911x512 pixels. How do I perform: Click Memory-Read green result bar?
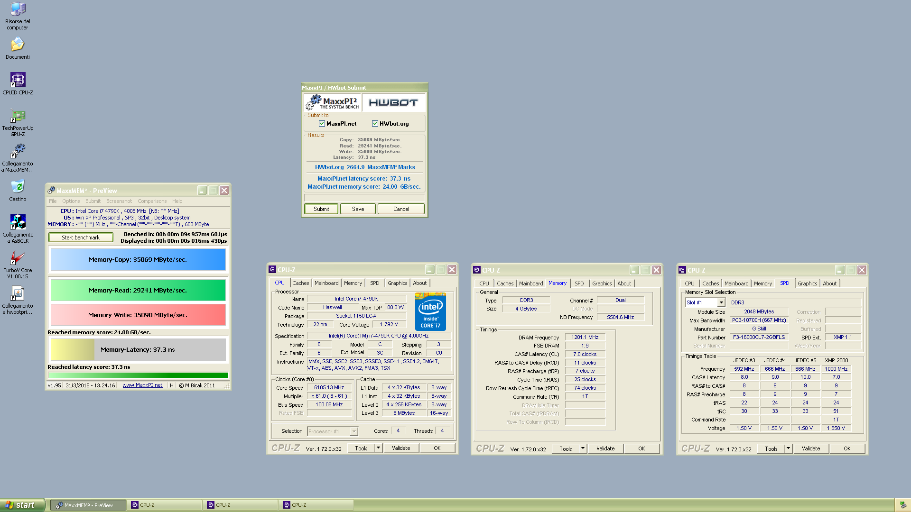138,290
